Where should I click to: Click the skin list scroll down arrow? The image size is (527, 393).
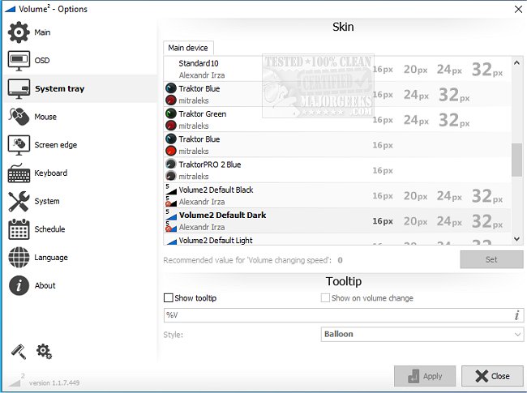pyautogui.click(x=516, y=239)
